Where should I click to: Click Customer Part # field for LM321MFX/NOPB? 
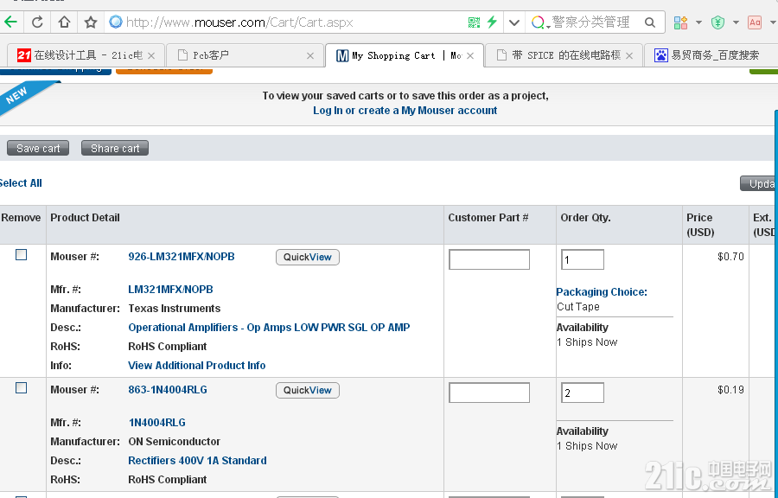(489, 259)
